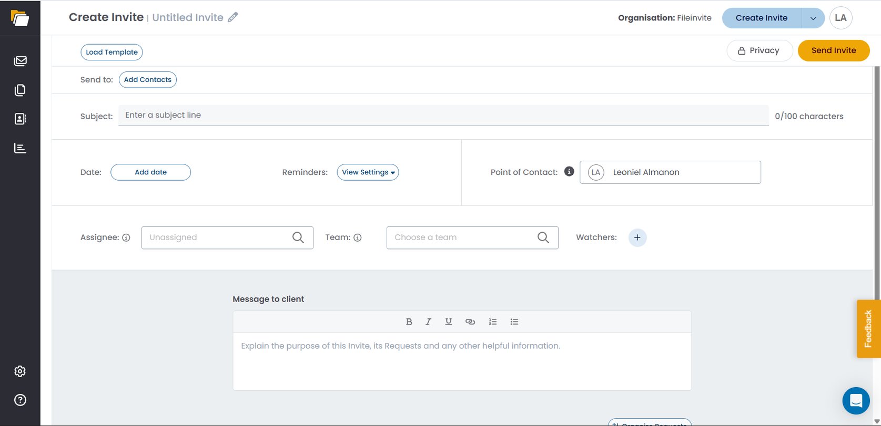
Task: Click the Send Invite button
Action: 834,50
